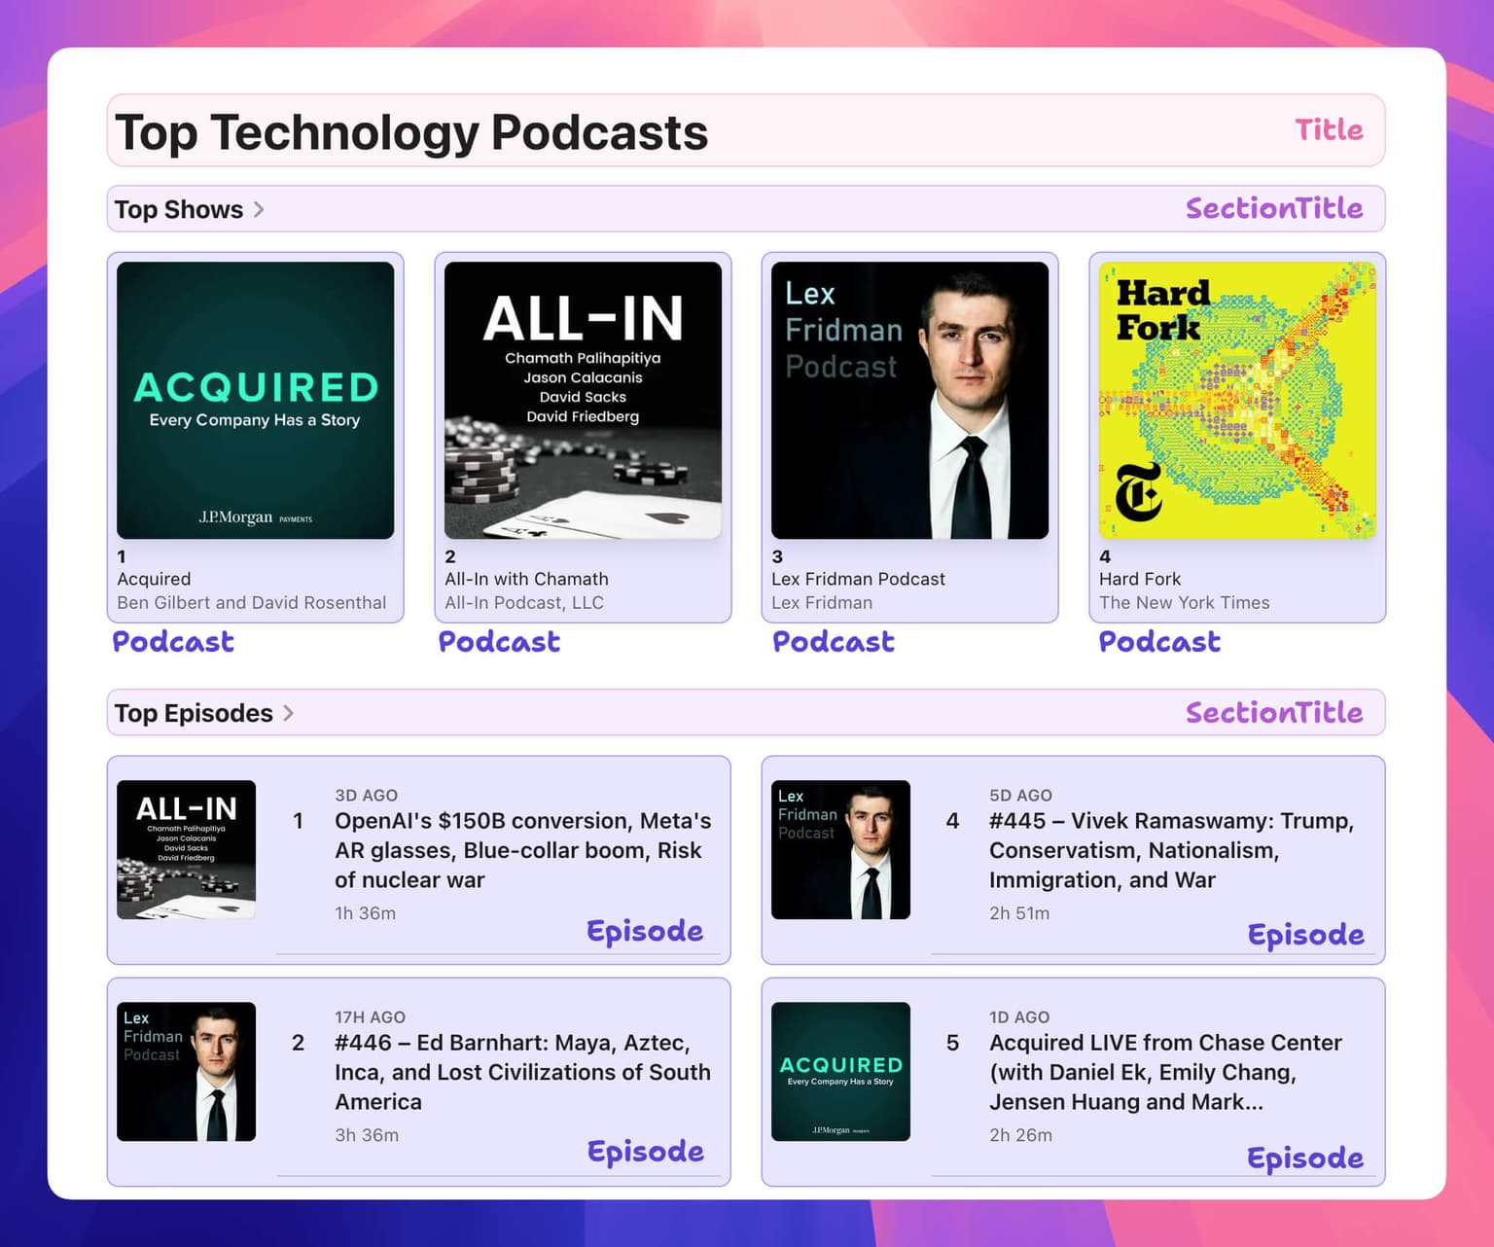The height and width of the screenshot is (1247, 1494).
Task: Click the '2h 26m' duration text
Action: (1020, 1134)
